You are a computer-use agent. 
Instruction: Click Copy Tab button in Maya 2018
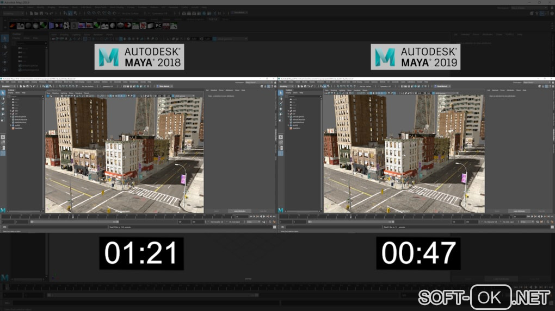coord(263,211)
